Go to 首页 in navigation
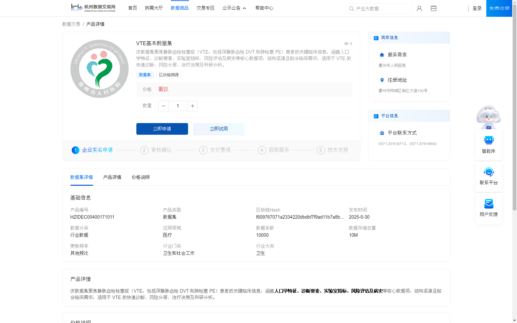517x323 pixels. pyautogui.click(x=132, y=8)
